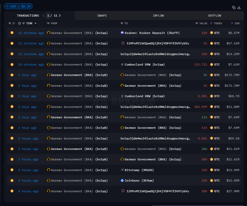Click the green 3K value
Image resolution: width=247 pixels, height=206 pixels.
coord(205,75)
